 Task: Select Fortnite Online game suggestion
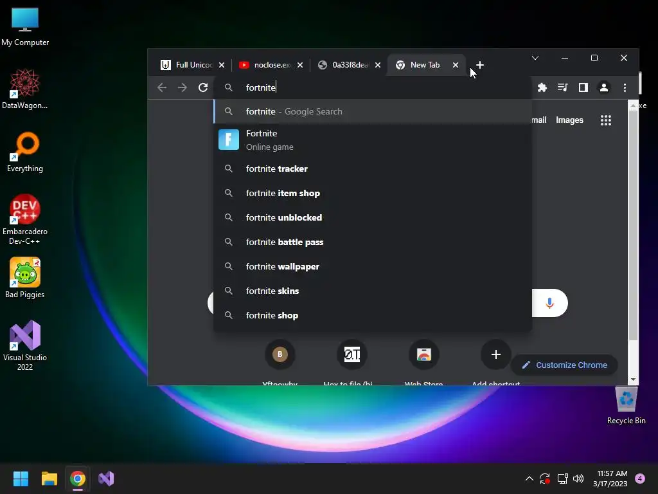point(373,140)
